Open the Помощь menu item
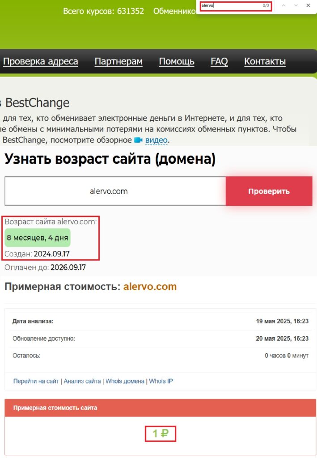The height and width of the screenshot is (458, 317). click(177, 62)
